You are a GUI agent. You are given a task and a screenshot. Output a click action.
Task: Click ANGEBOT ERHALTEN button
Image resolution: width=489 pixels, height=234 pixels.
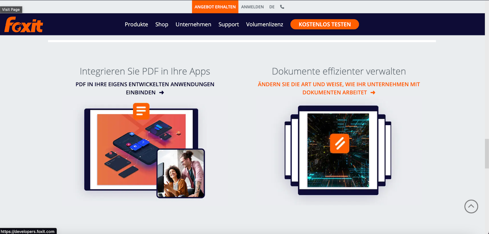[215, 7]
